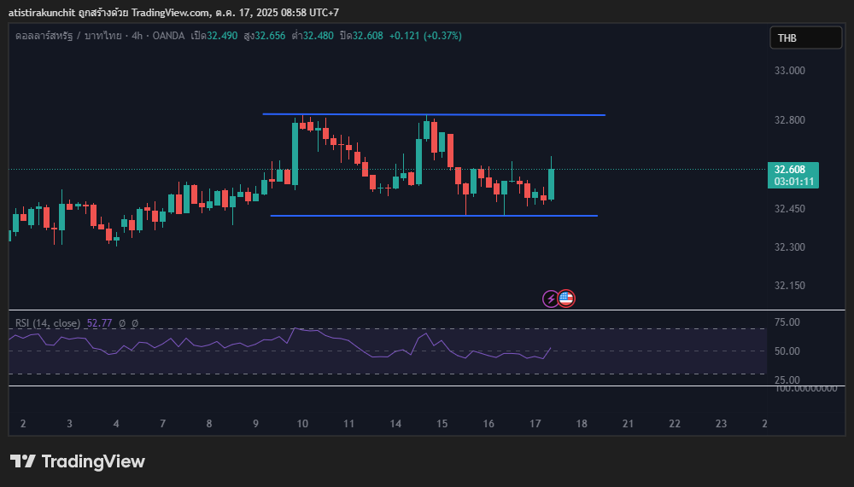Click the first ∅ symbol after RSI value
Viewport: 854px width, 487px height.
[122, 323]
